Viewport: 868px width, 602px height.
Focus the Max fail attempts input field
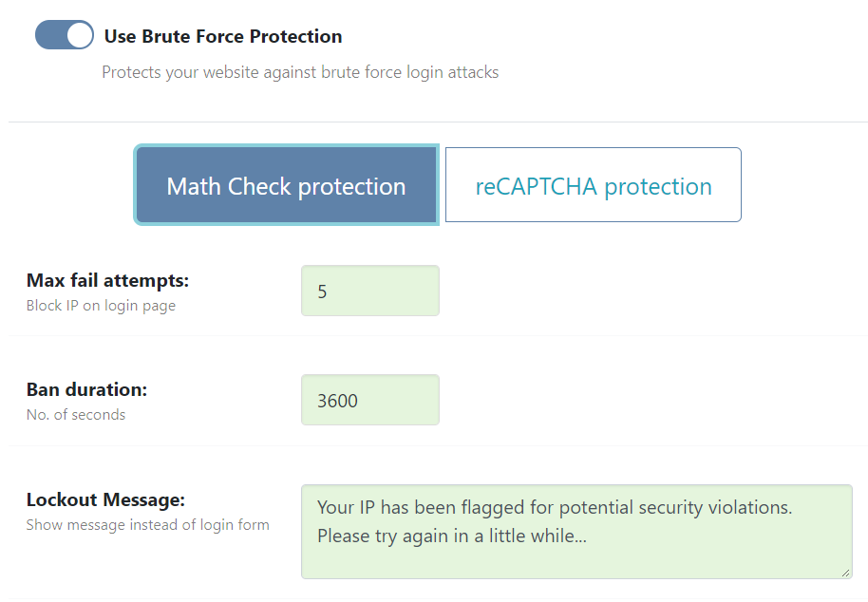tap(369, 291)
